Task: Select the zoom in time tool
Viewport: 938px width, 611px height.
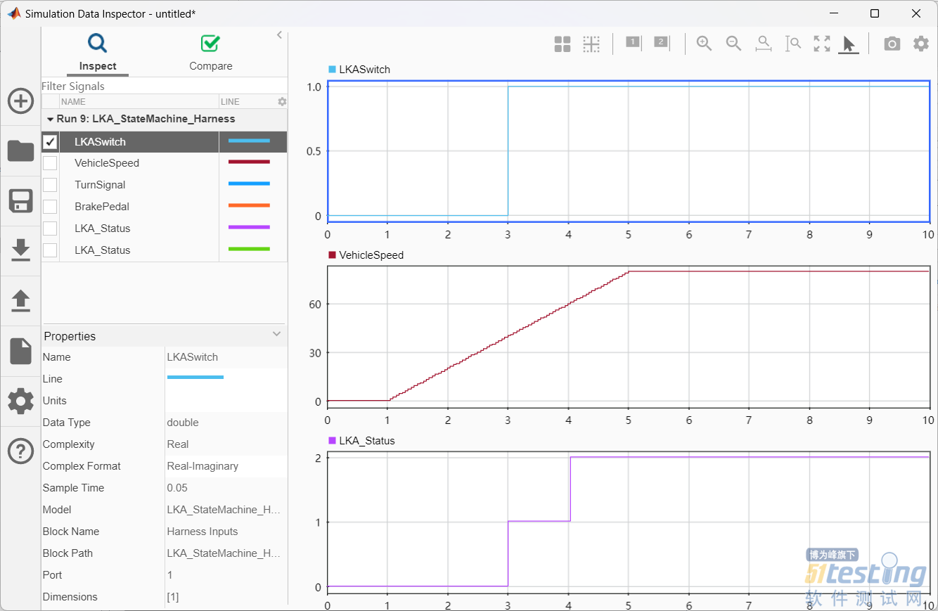Action: [764, 44]
